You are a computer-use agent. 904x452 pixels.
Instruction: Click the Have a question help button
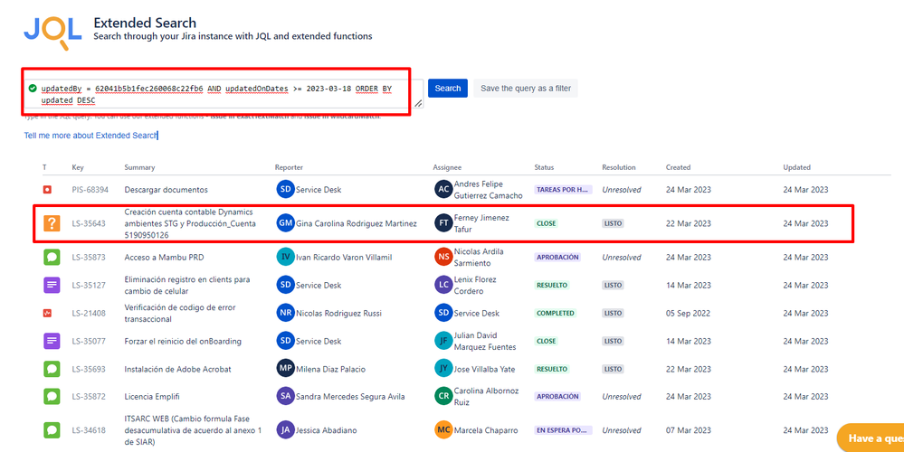[871, 438]
